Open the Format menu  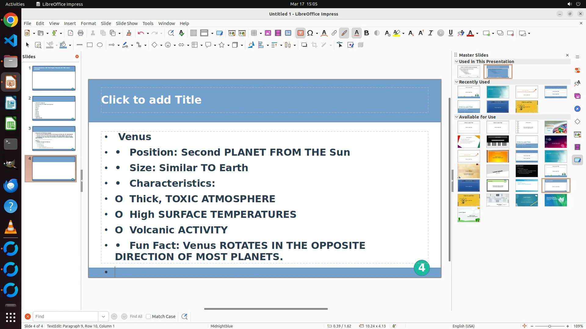coord(88,23)
